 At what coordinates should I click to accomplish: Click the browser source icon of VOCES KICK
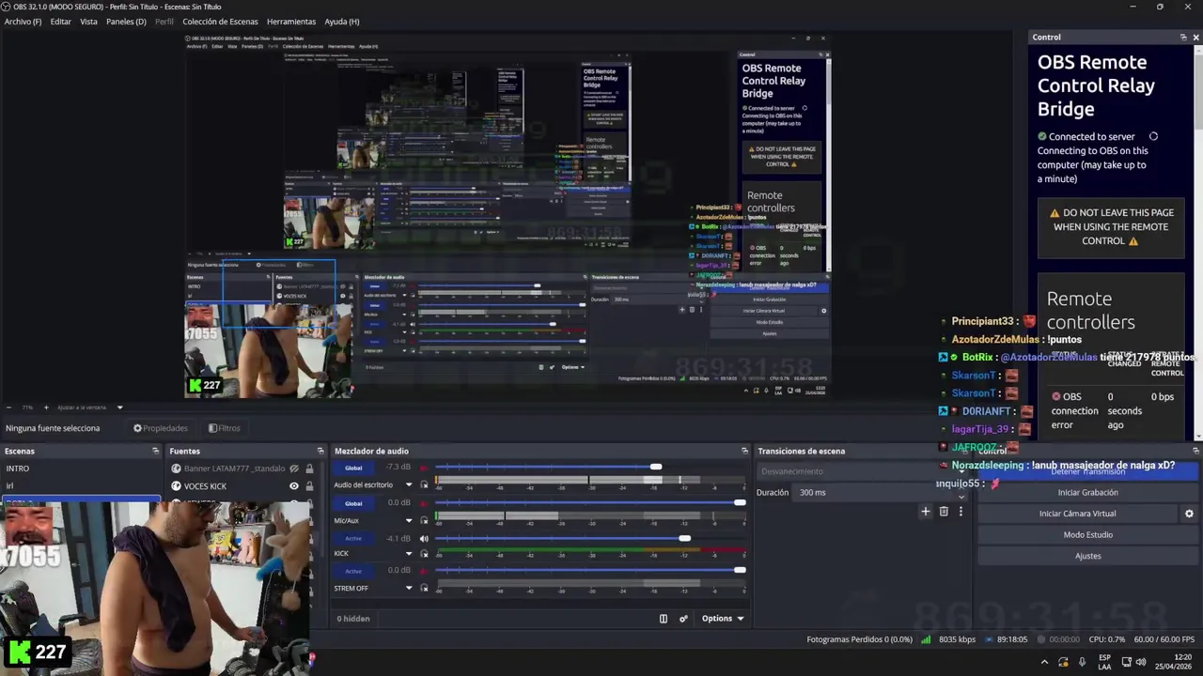pyautogui.click(x=176, y=486)
